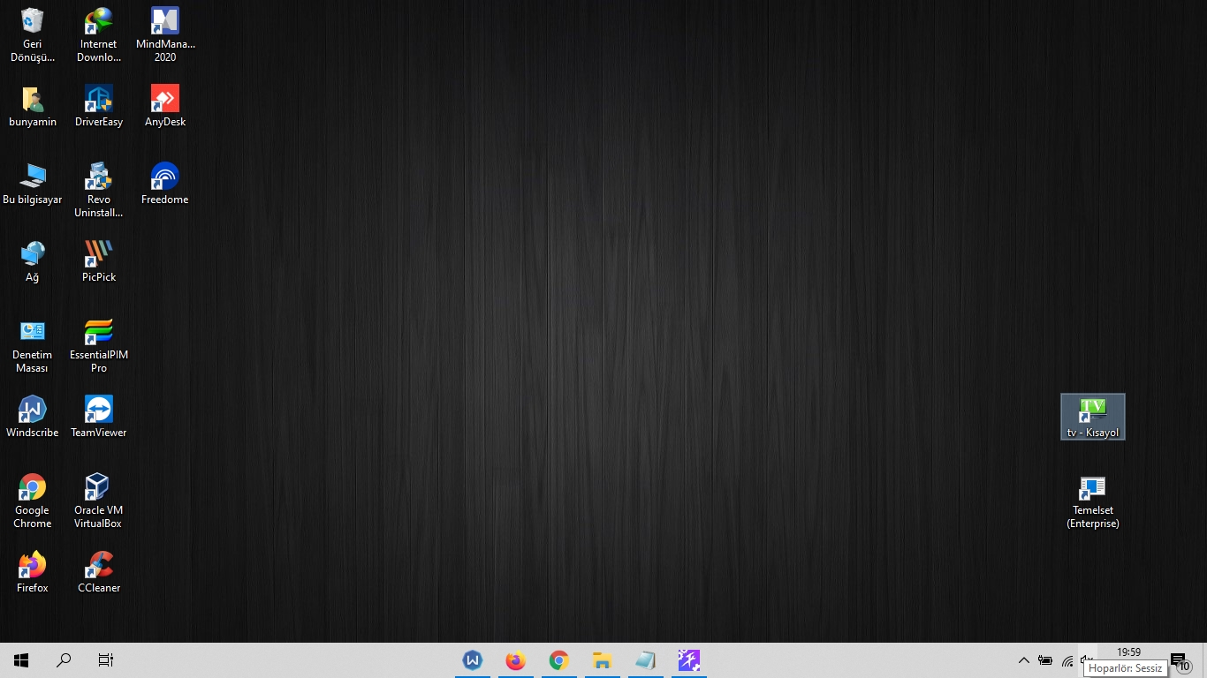Click the muted speaker tray icon
This screenshot has width=1207, height=678.
[x=1088, y=658]
